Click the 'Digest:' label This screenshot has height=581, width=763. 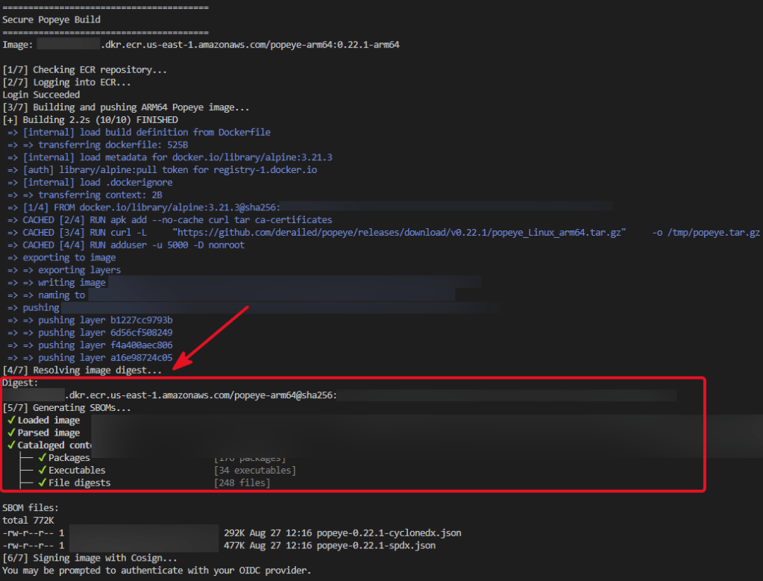pos(20,383)
